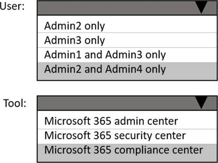Set Tool to Microsoft 365 security center
The image size is (218, 163).
pos(115,135)
